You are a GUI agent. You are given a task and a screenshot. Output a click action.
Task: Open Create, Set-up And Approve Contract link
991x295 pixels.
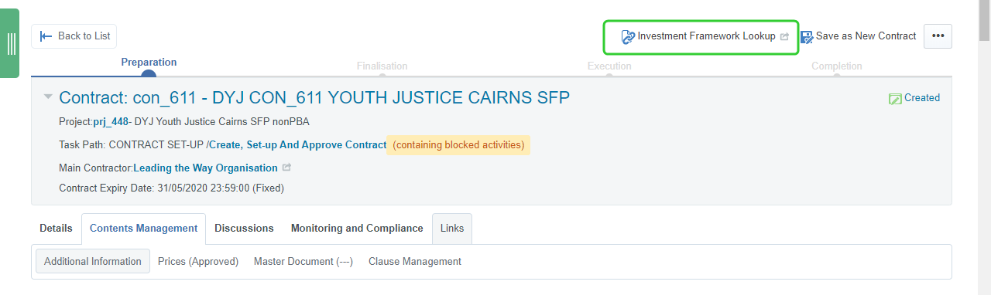(298, 144)
